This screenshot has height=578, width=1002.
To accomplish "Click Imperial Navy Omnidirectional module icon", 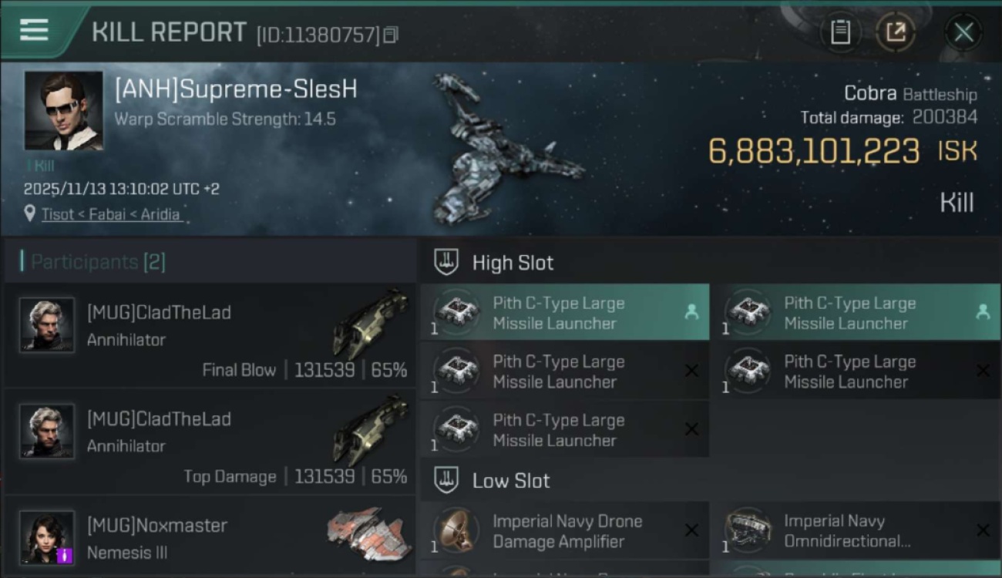I will pos(748,529).
